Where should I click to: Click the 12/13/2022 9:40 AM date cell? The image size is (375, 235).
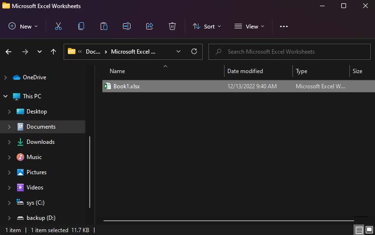point(252,86)
